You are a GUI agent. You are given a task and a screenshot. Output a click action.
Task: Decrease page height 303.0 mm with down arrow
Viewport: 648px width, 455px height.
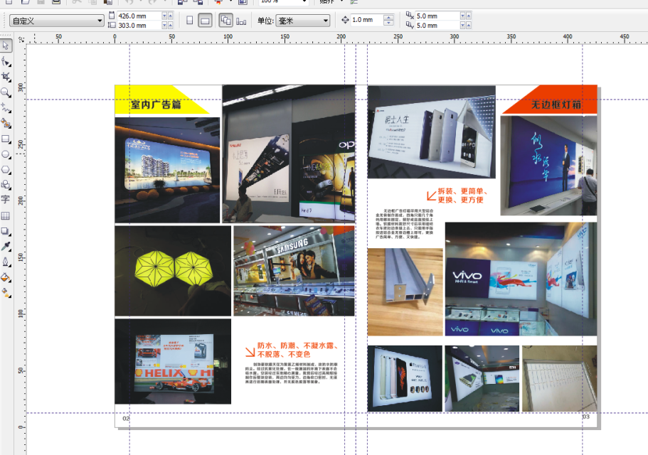[x=164, y=25]
